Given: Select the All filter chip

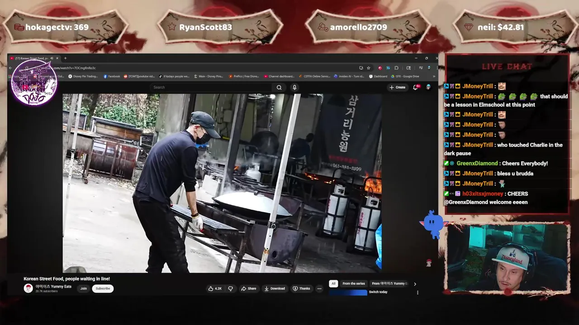Looking at the screenshot, I should tap(333, 283).
